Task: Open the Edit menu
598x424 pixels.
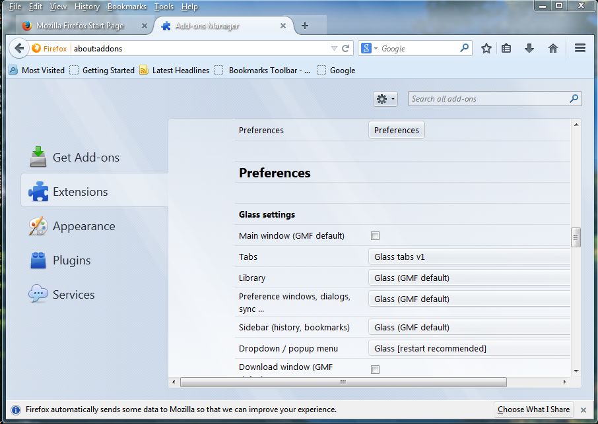Action: click(36, 7)
